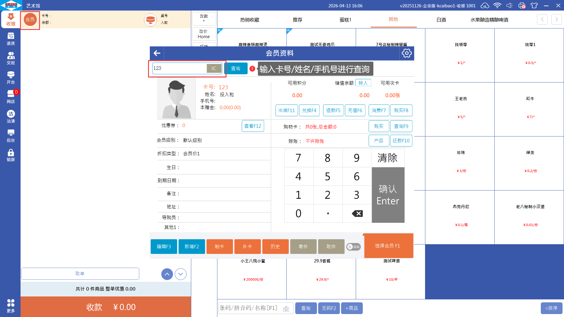Open the 退货 returns sidebar icon

[x=11, y=39]
